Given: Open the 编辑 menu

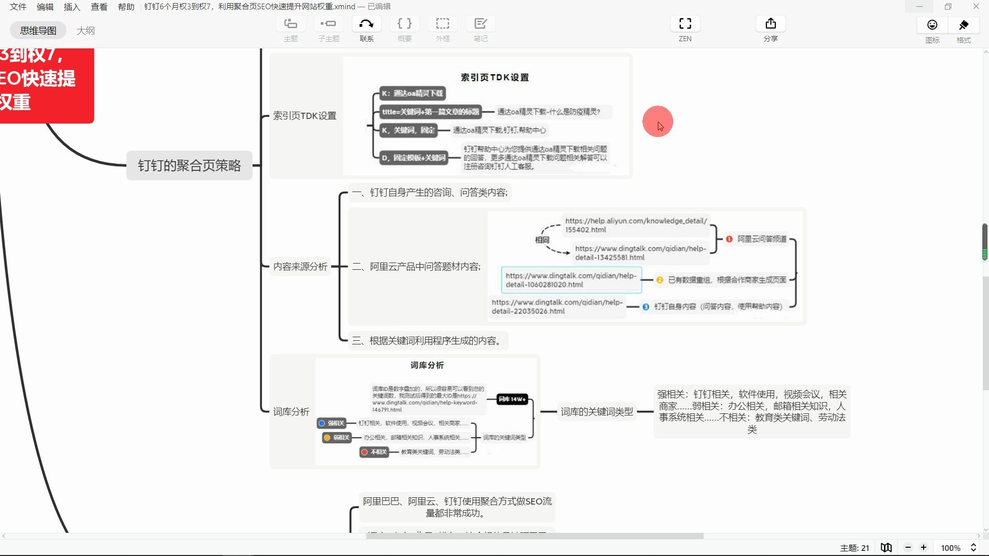Looking at the screenshot, I should pos(45,7).
